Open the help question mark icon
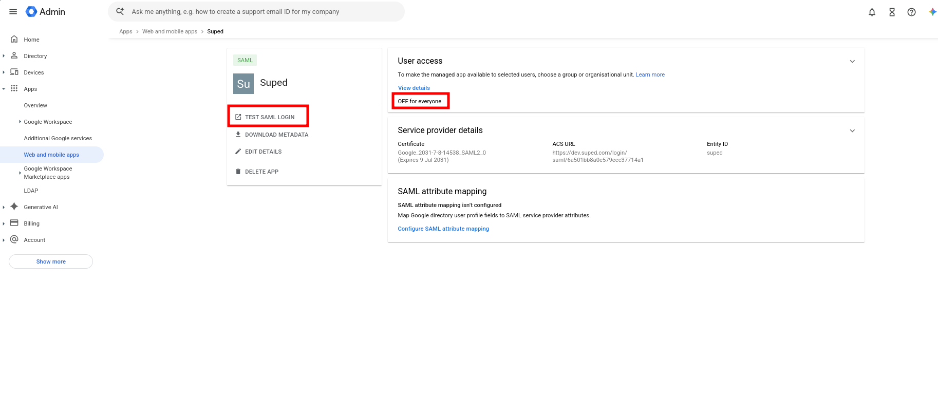This screenshot has width=938, height=412. [911, 12]
